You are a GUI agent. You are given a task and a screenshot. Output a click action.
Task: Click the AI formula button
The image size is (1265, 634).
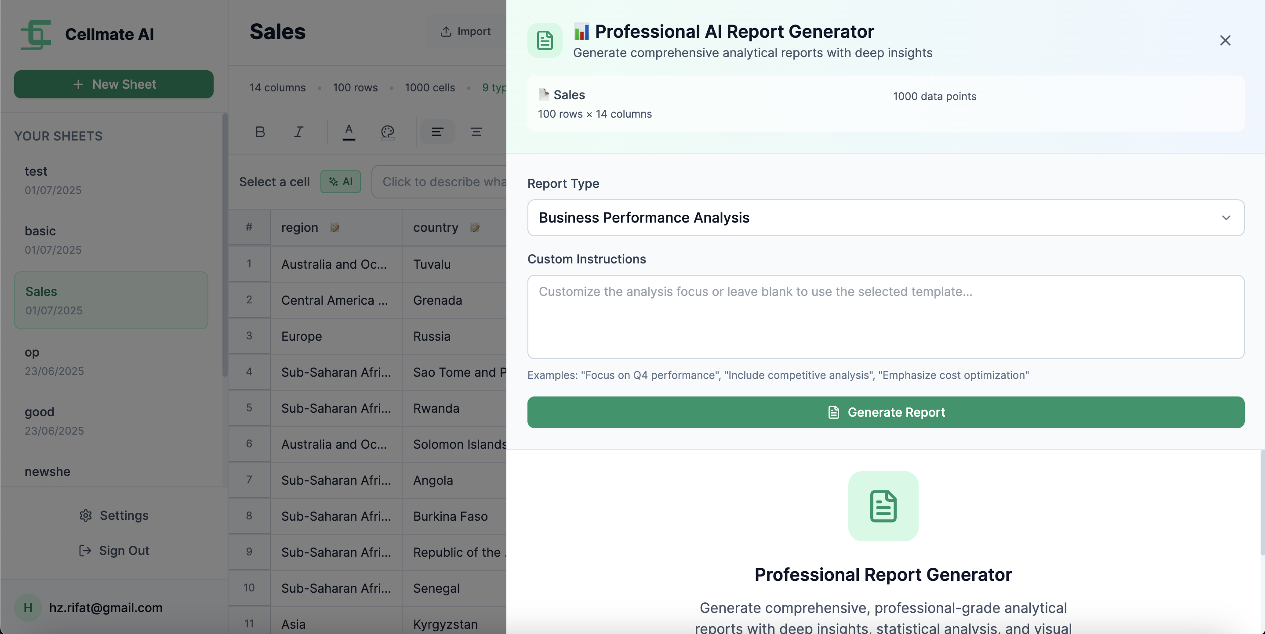[340, 182]
